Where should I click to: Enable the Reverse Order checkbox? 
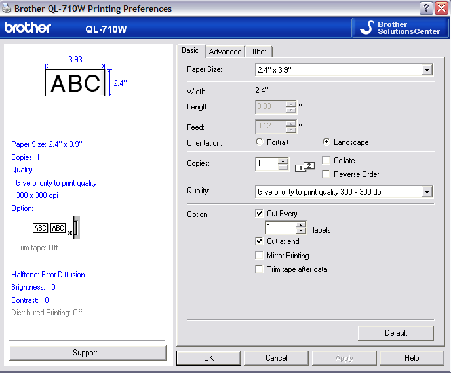(326, 174)
